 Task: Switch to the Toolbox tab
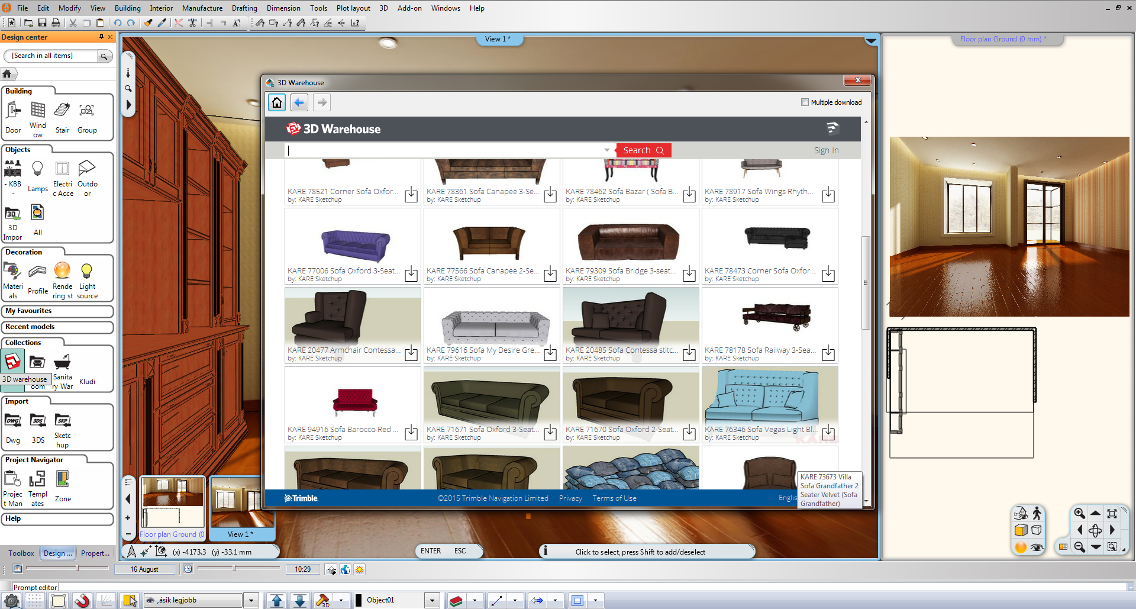tap(21, 553)
